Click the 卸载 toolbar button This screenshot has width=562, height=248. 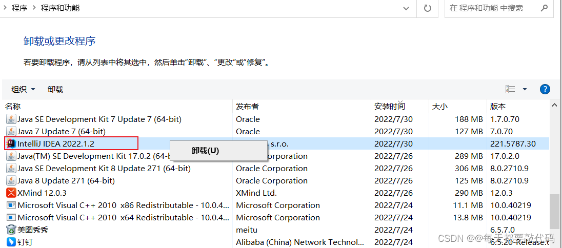tap(55, 89)
